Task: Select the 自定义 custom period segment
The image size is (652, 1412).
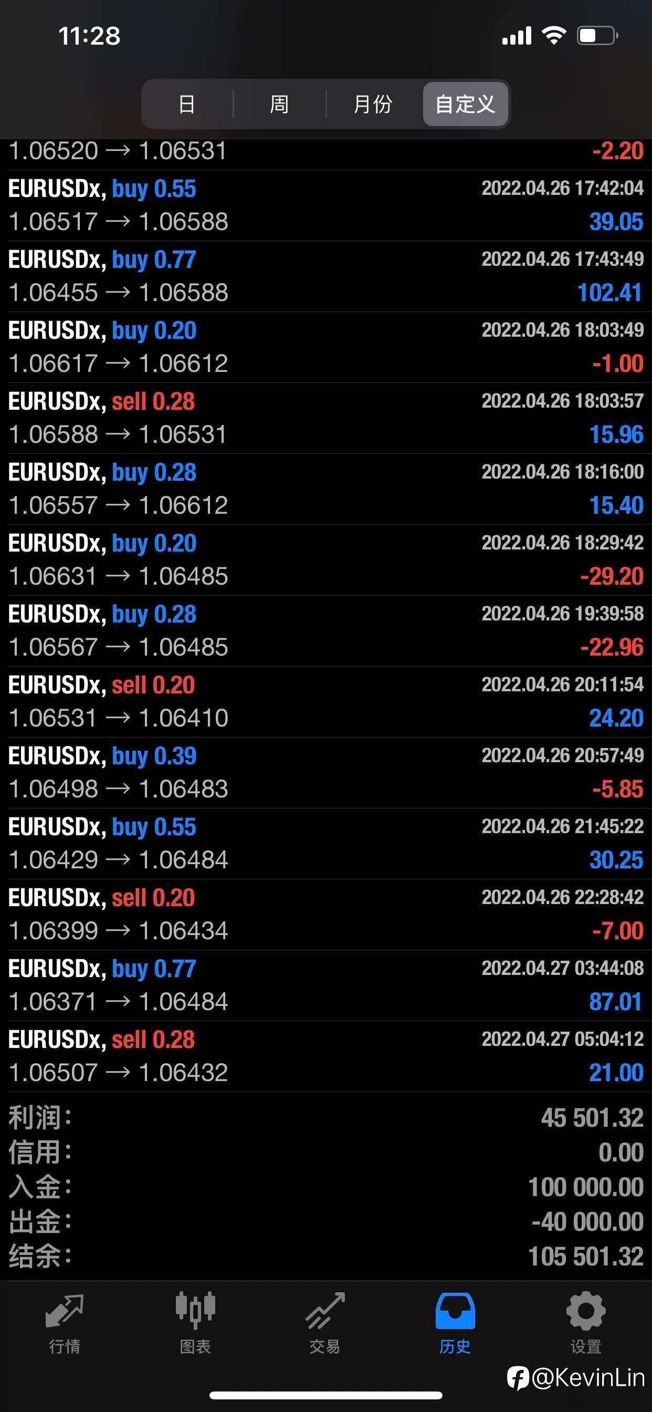Action: [x=465, y=104]
